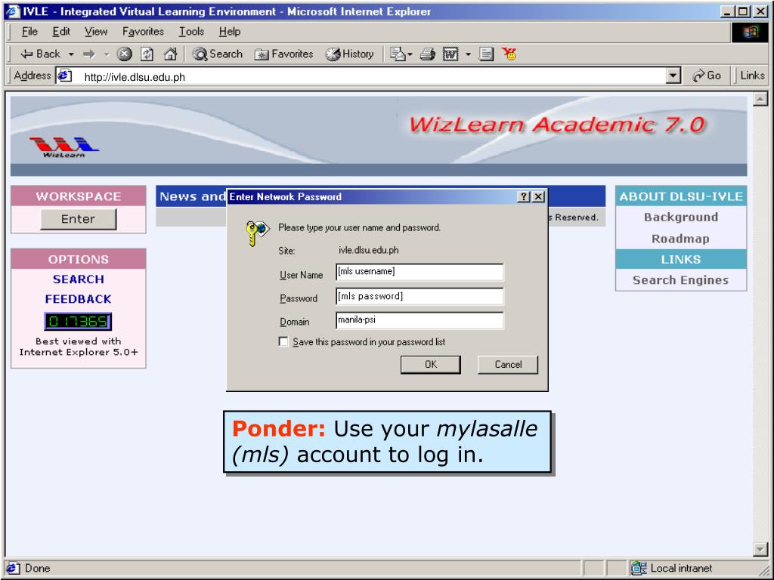The image size is (774, 580).
Task: Open the Background link under About DLSU-IVLE
Action: (x=681, y=217)
